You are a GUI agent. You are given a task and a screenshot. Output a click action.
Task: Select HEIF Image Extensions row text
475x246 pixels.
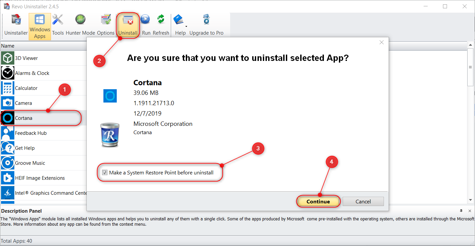coord(40,178)
